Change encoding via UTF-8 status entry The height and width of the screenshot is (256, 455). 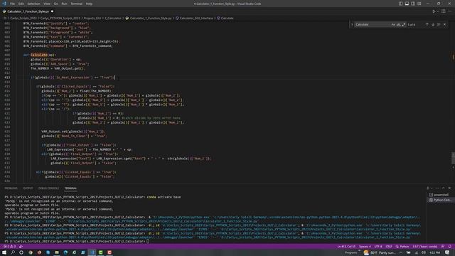pos(378,247)
